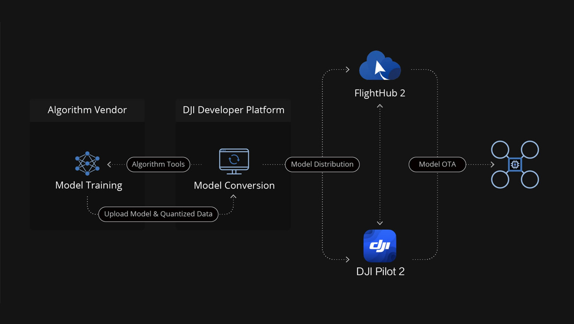Open the DJI Pilot 2 app icon

click(x=380, y=245)
